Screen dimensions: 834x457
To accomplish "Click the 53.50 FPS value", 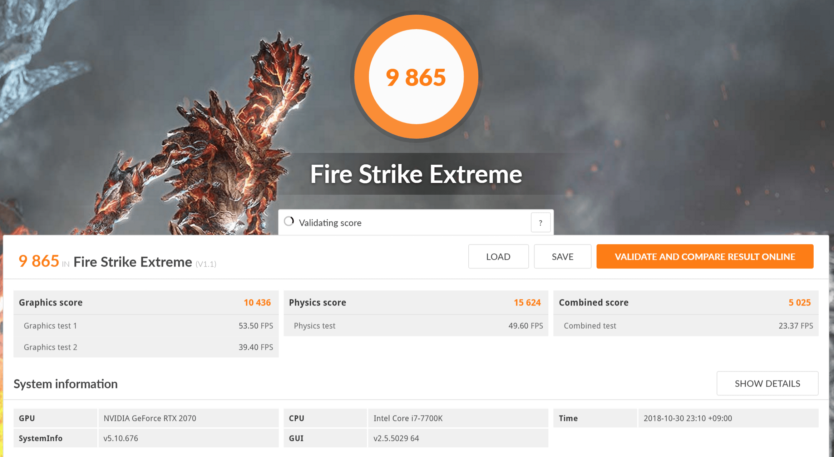I will tap(256, 326).
